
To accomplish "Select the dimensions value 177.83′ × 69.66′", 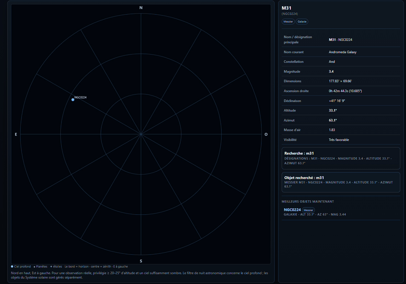I will (x=340, y=81).
